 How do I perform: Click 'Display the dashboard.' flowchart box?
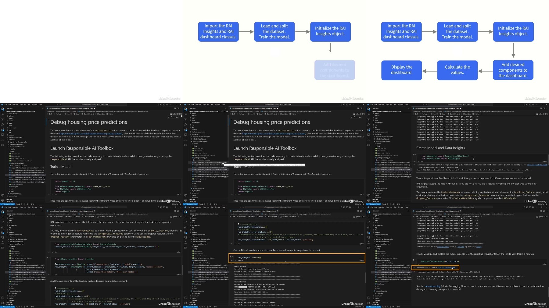[x=402, y=70]
